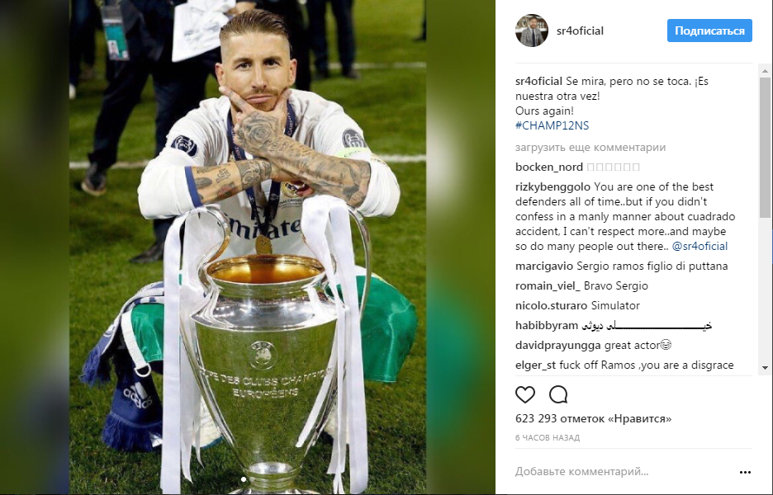Click the comments scrollbar down arrow

pyautogui.click(x=765, y=367)
